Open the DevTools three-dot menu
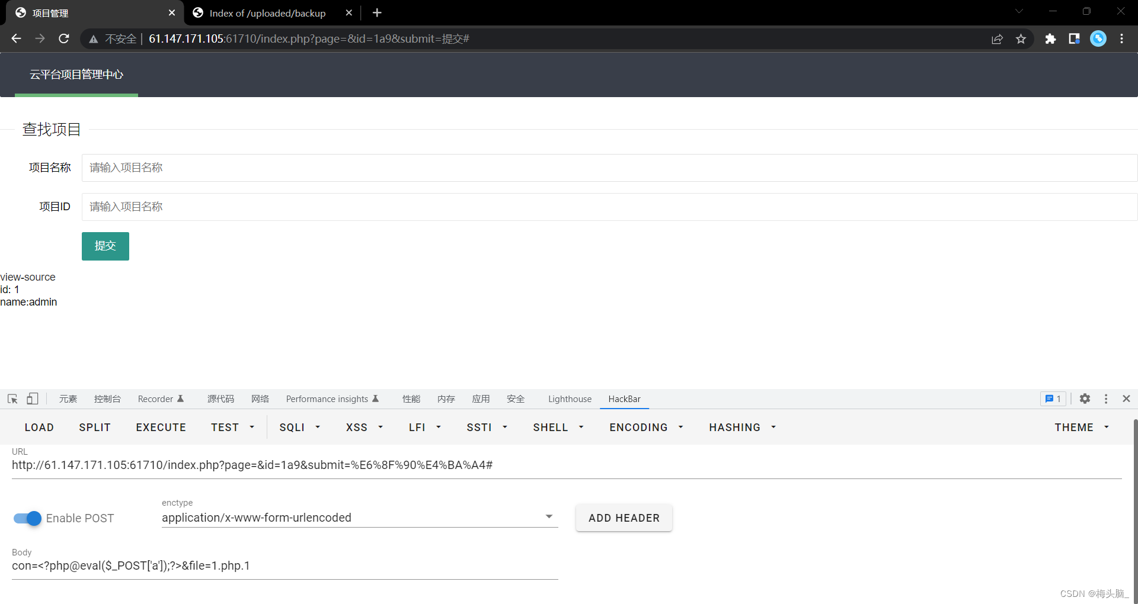1138x604 pixels. [1106, 399]
